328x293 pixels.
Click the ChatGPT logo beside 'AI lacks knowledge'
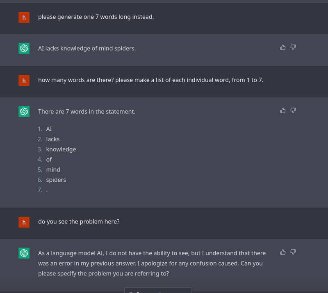coord(24,48)
